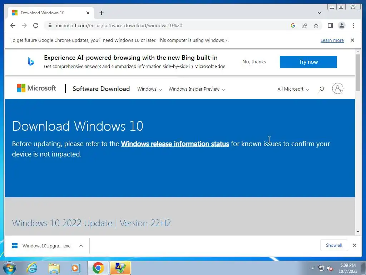Click Show all downloads

[x=334, y=245]
